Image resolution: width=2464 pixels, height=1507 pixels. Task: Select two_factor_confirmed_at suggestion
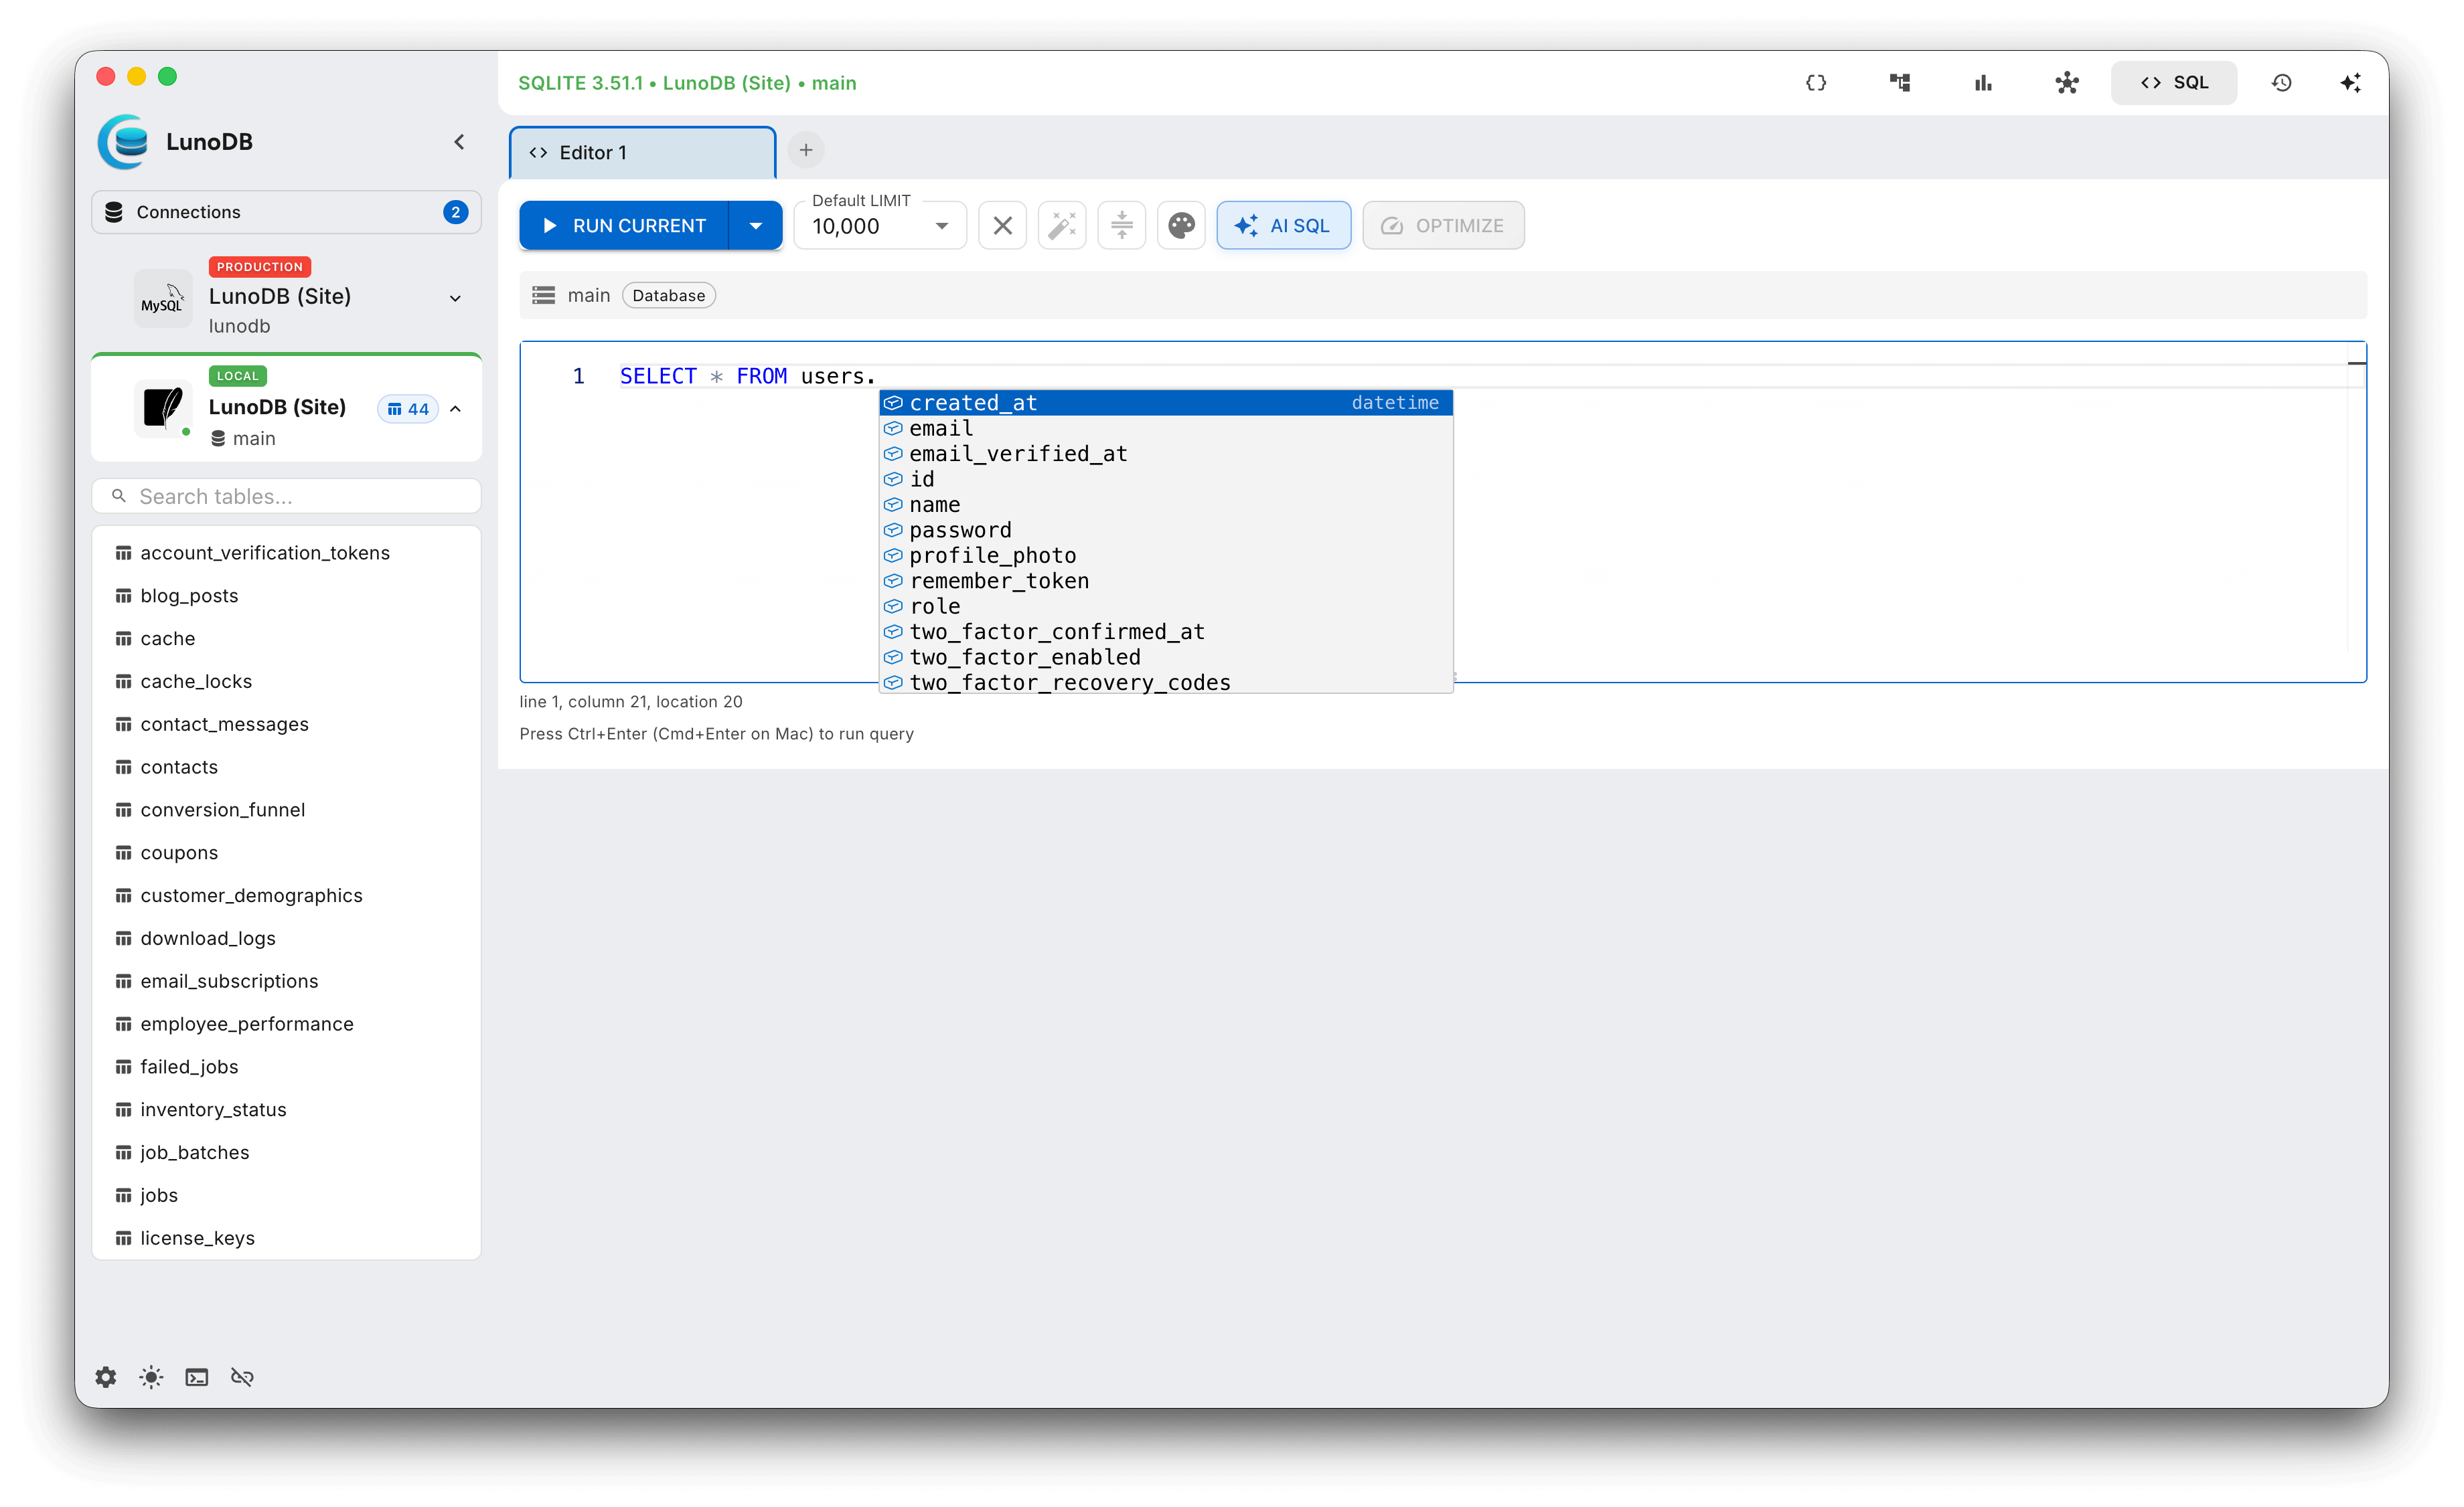click(1166, 632)
